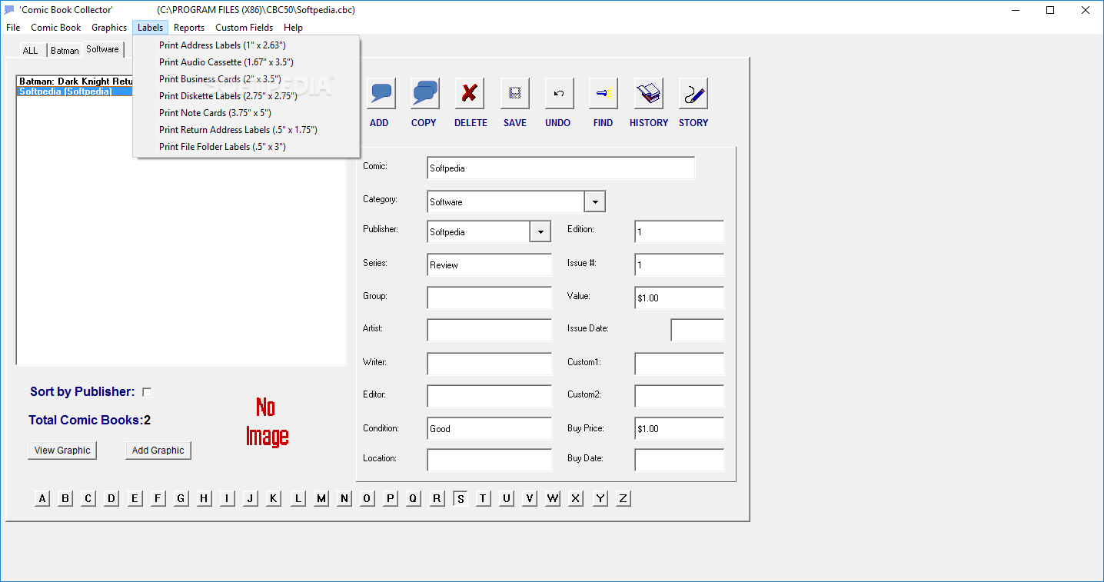Switch to the Software tab
This screenshot has height=582, width=1104.
pyautogui.click(x=103, y=49)
